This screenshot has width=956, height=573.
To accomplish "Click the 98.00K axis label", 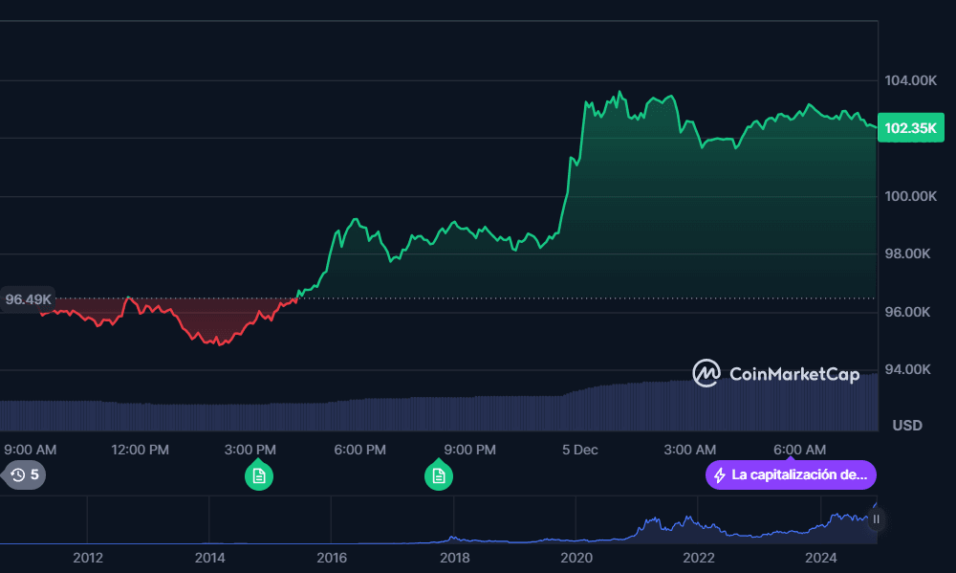I will (907, 253).
